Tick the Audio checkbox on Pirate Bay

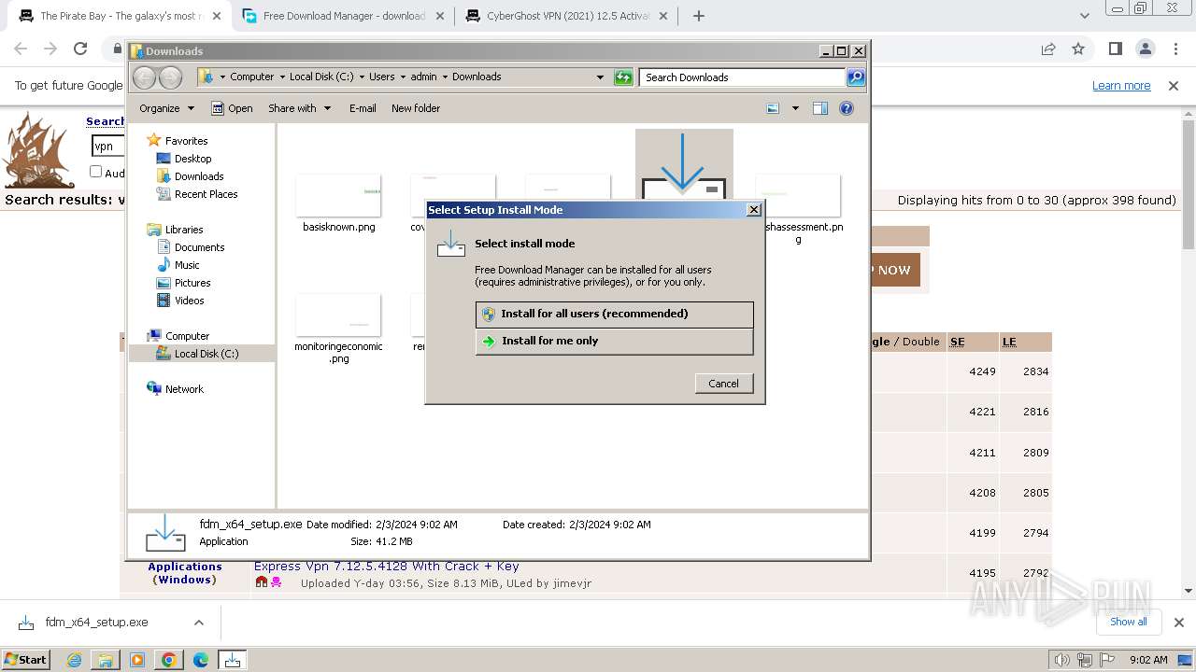95,172
